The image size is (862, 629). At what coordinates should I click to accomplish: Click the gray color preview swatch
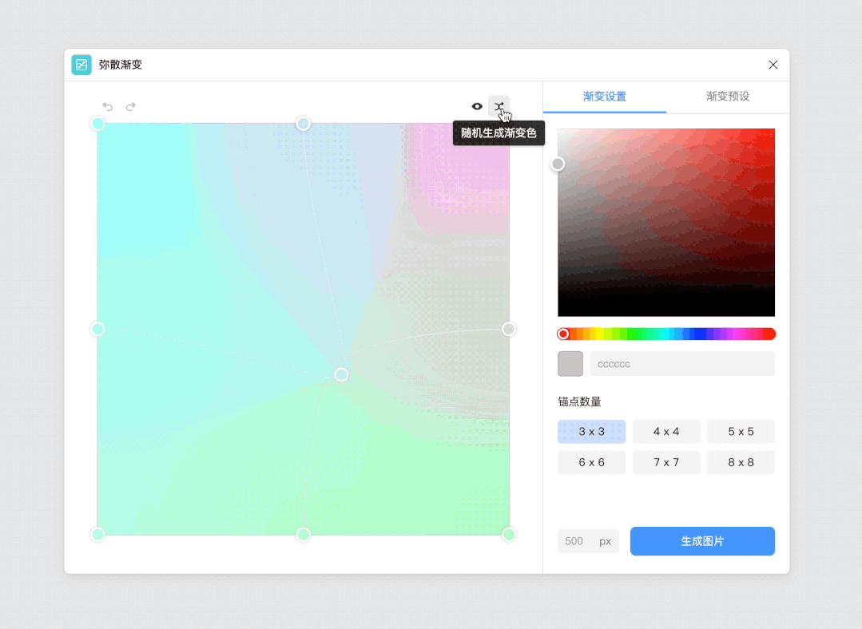click(570, 364)
